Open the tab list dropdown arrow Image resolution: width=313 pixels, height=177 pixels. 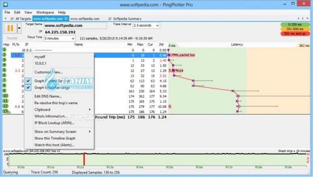307,18
